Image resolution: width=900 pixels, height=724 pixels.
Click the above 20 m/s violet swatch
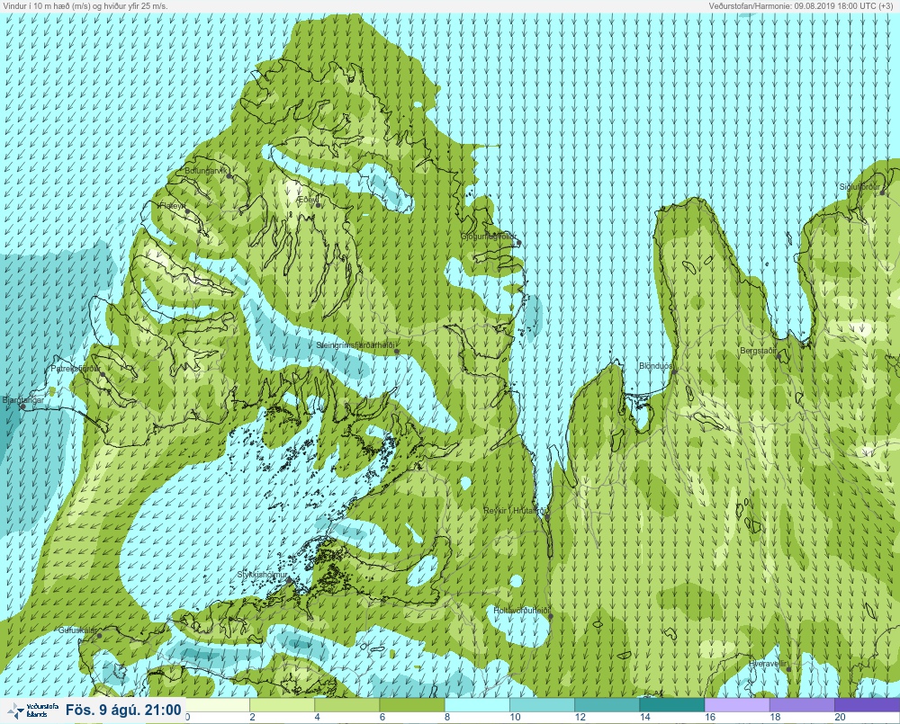[868, 705]
